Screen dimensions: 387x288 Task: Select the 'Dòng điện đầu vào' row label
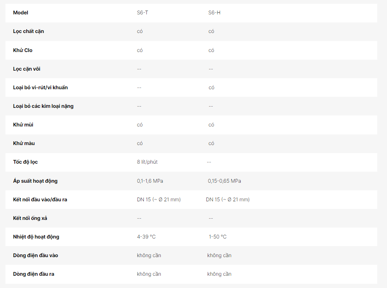pyautogui.click(x=36, y=255)
